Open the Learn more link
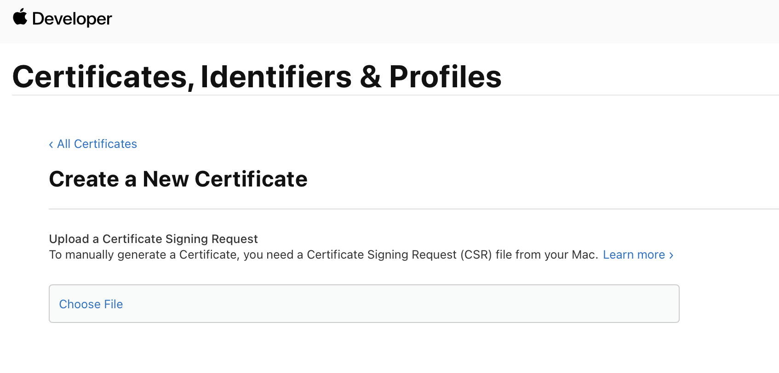Screen dimensions: 779x373 (x=634, y=255)
